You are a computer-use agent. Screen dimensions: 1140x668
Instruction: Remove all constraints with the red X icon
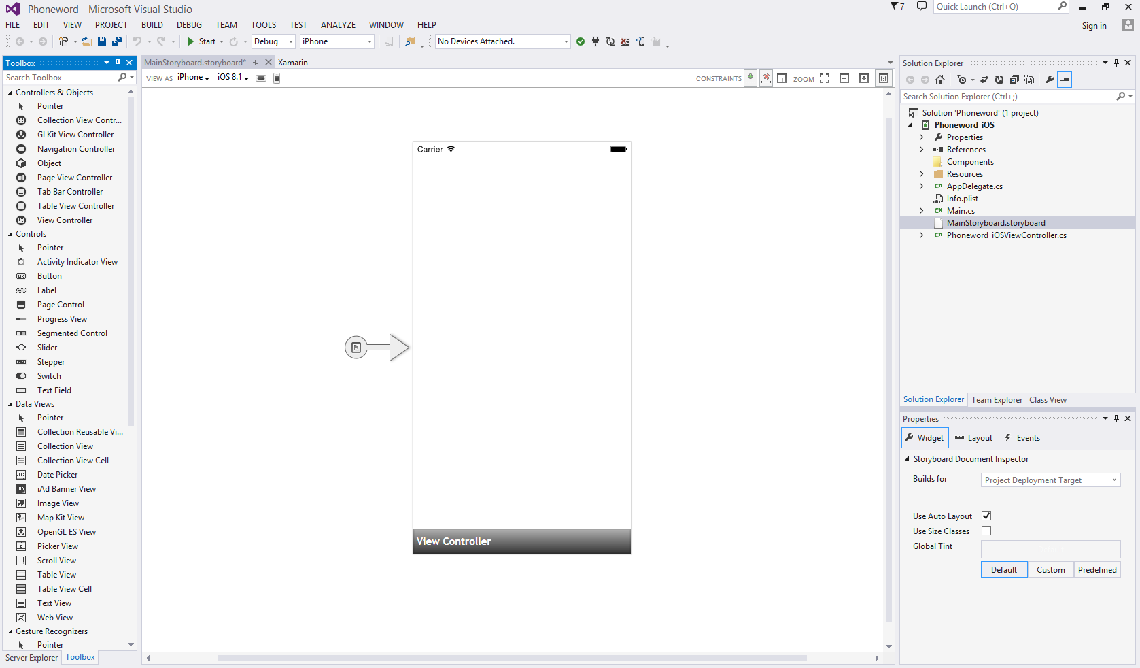[x=766, y=78]
